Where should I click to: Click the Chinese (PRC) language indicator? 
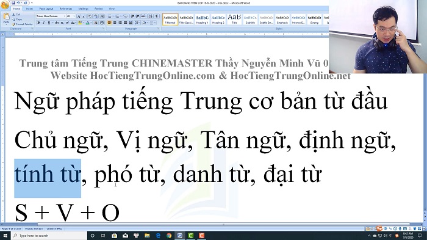(54, 229)
